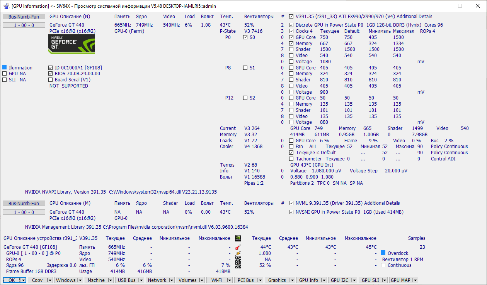Click the Samples value 23
487x285 pixels.
coord(422,247)
